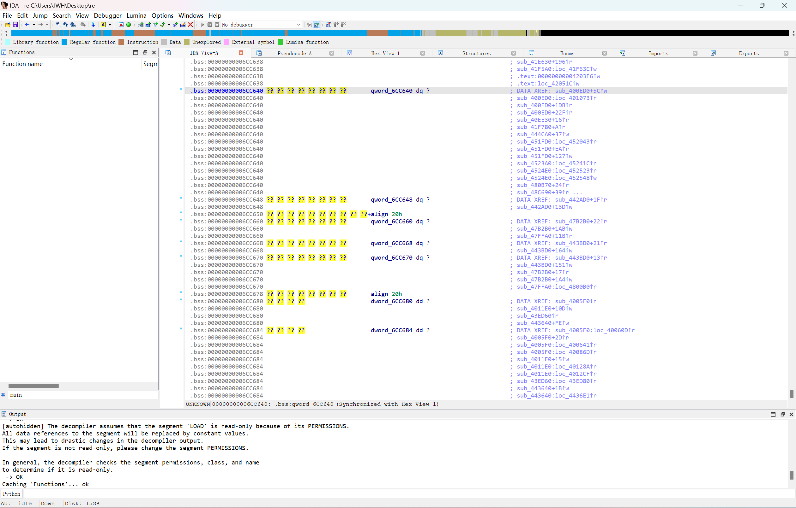This screenshot has width=796, height=508.
Task: Jump back with the blue left arrow
Action: [x=27, y=25]
